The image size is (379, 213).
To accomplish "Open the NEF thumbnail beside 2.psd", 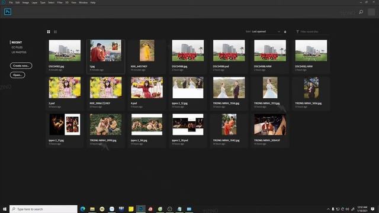I will pyautogui.click(x=106, y=88).
